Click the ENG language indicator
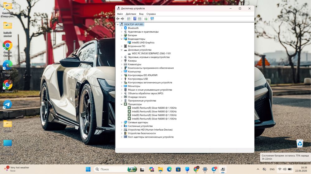311x174 pixels. tap(272, 169)
